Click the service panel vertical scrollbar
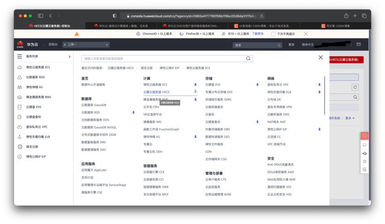The image size is (385, 224). click(x=325, y=95)
